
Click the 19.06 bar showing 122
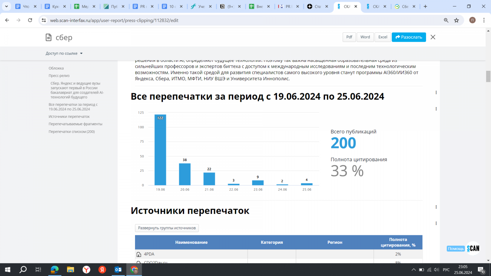(160, 150)
